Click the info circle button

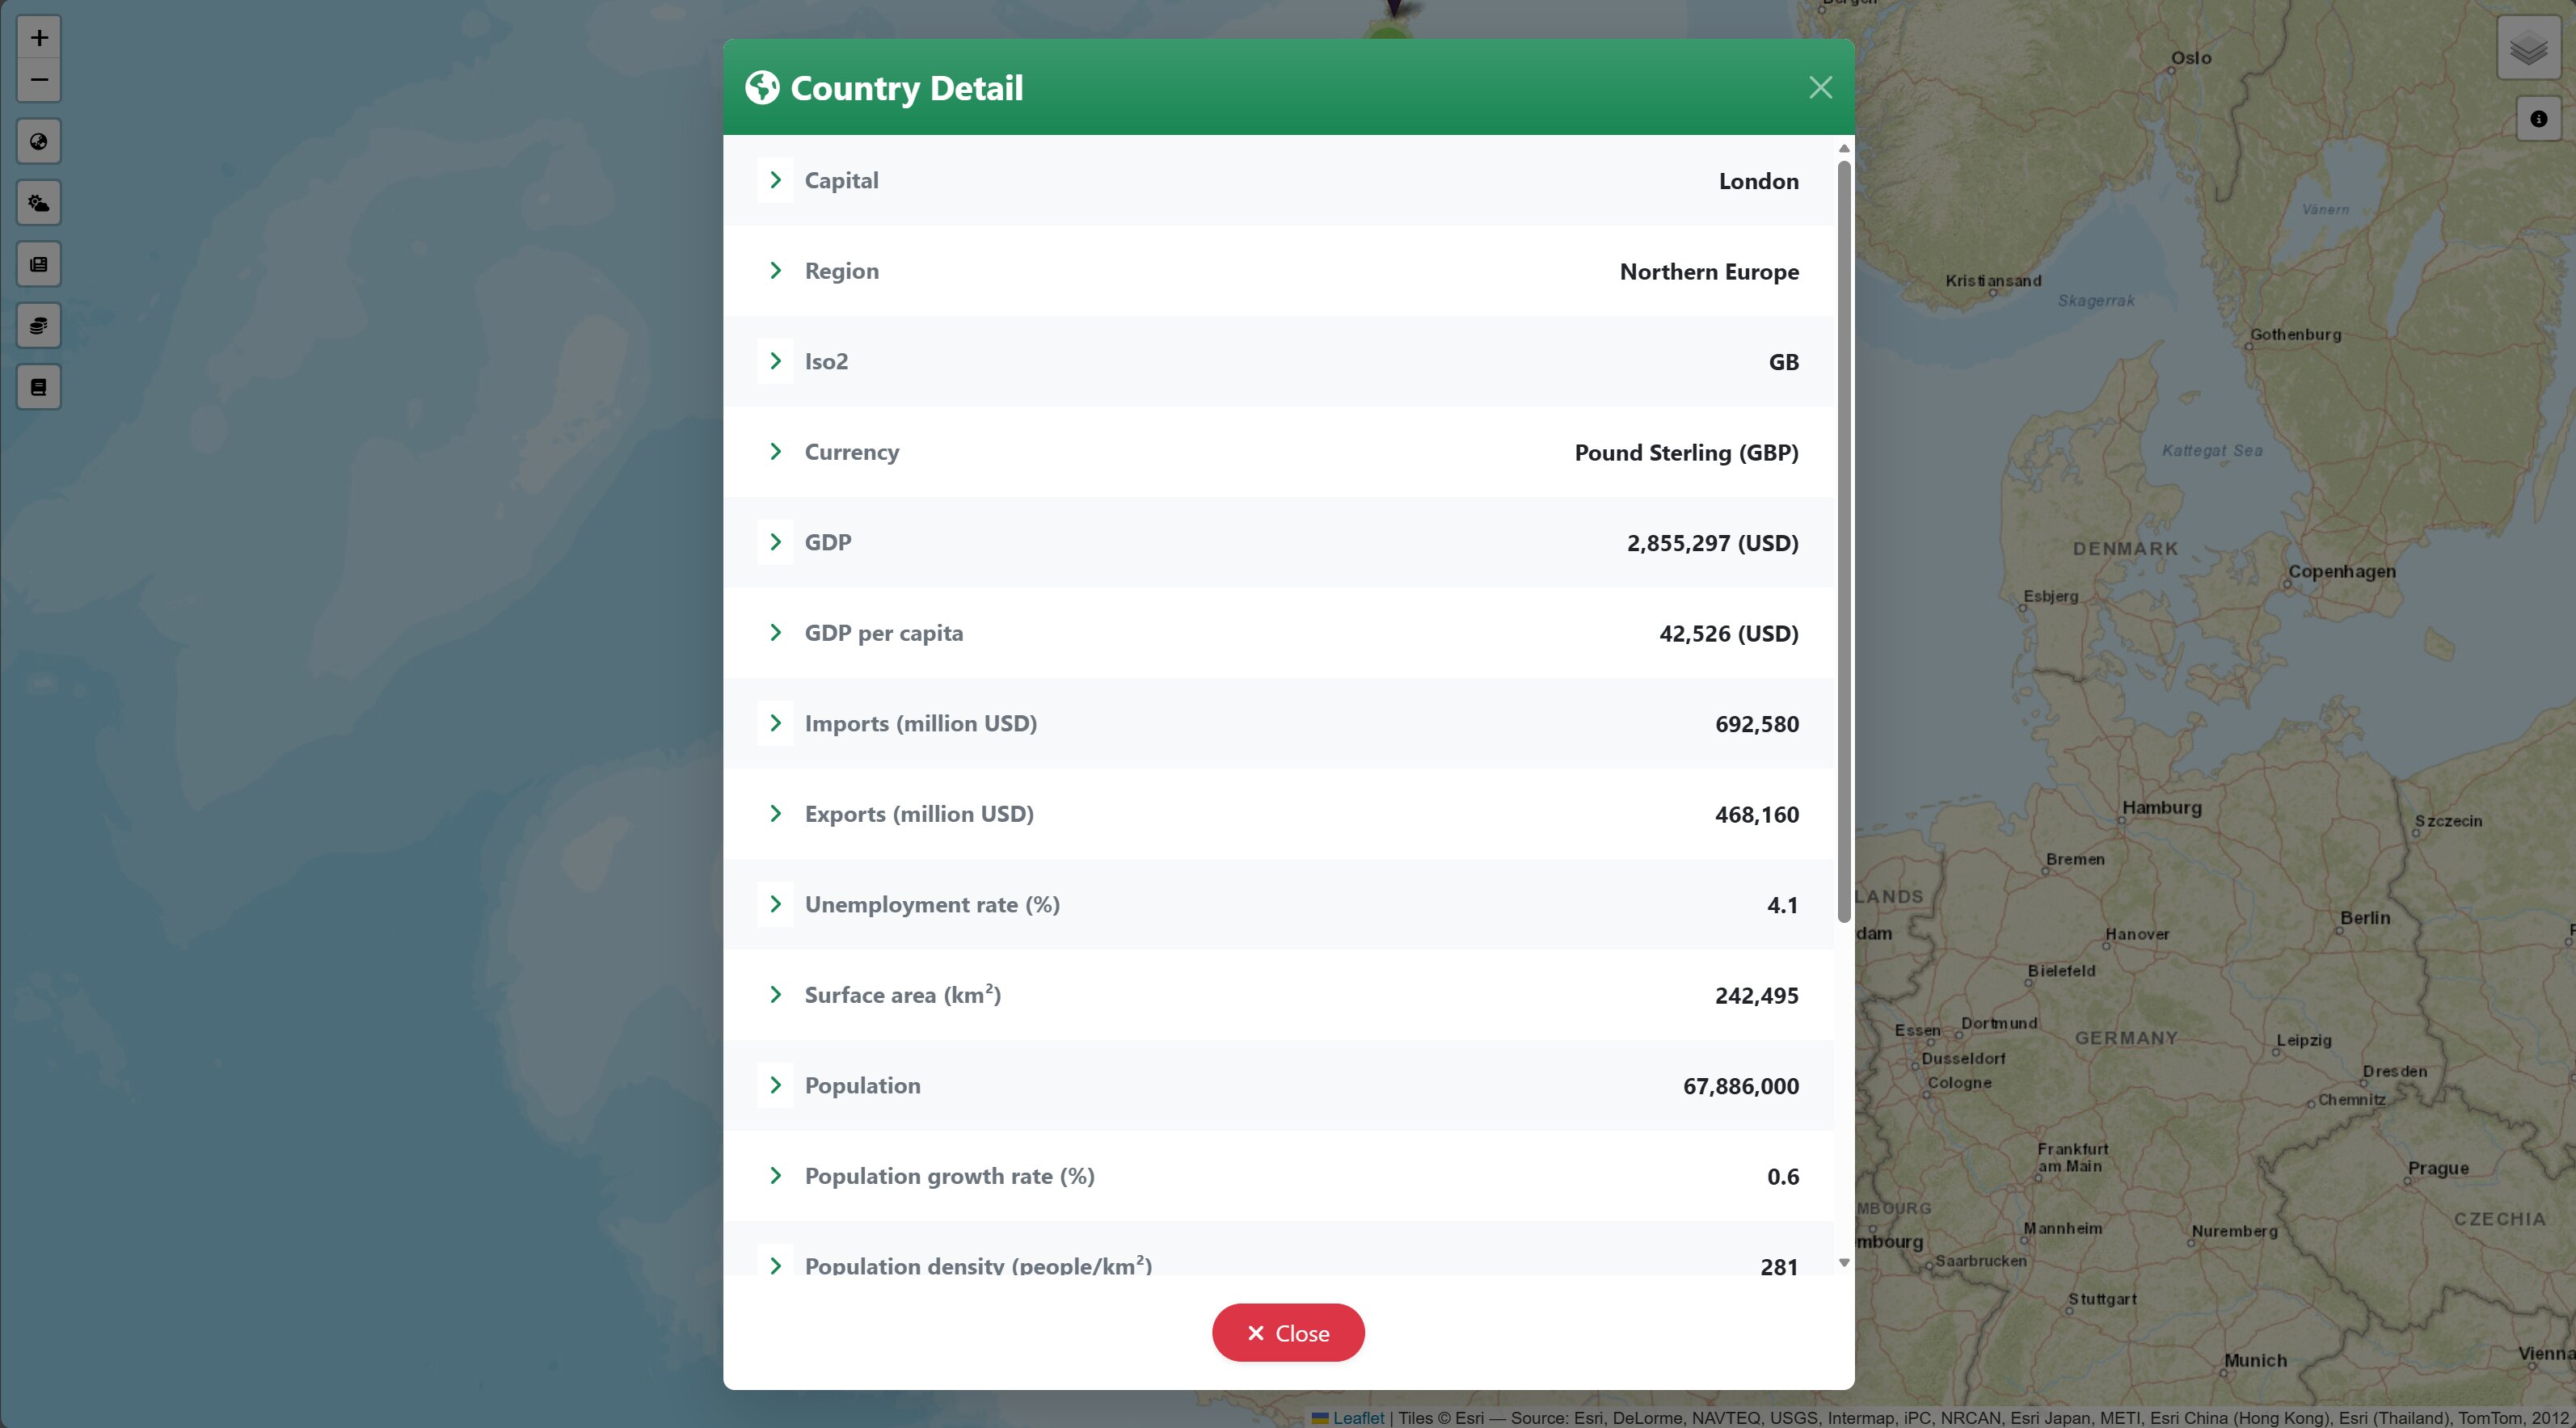coord(2538,119)
